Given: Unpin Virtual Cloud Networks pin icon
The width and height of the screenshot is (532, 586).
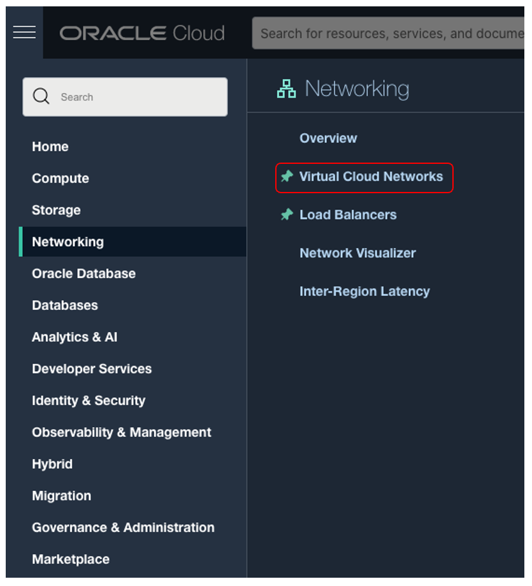Looking at the screenshot, I should 287,177.
